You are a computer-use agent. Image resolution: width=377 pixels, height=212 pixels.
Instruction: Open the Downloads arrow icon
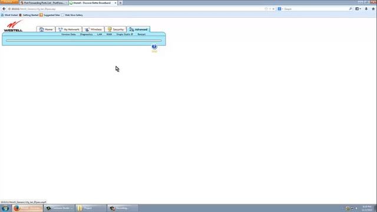(366, 9)
